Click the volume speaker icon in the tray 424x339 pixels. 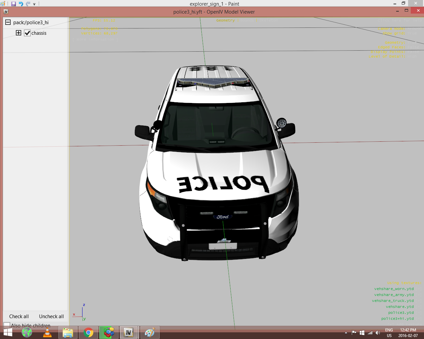378,333
